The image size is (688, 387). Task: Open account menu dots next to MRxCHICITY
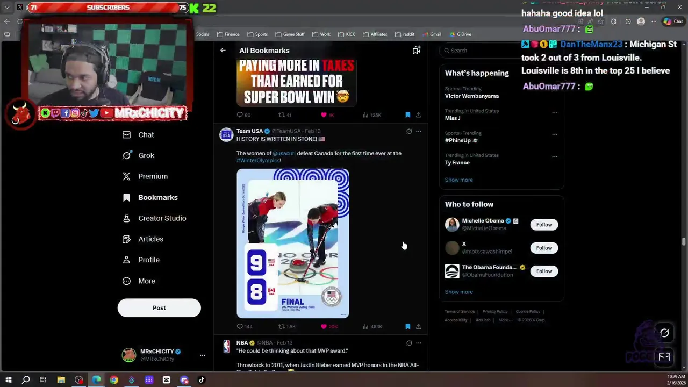coord(203,355)
